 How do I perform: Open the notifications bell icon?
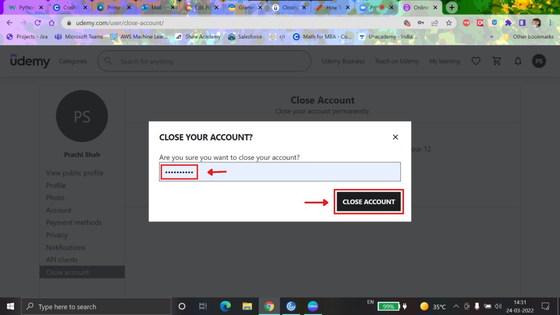pyautogui.click(x=518, y=61)
